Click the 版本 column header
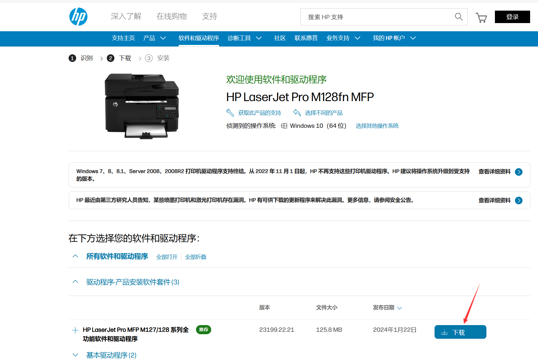The image size is (538, 360). click(x=265, y=307)
